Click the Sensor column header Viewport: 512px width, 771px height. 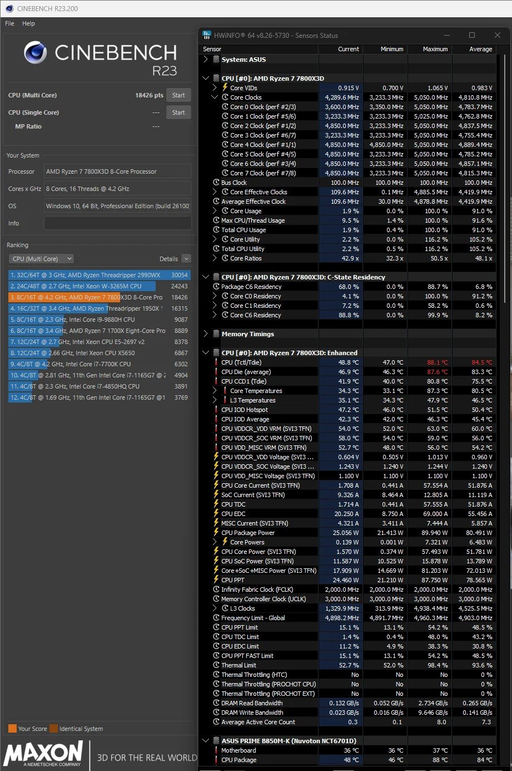259,49
